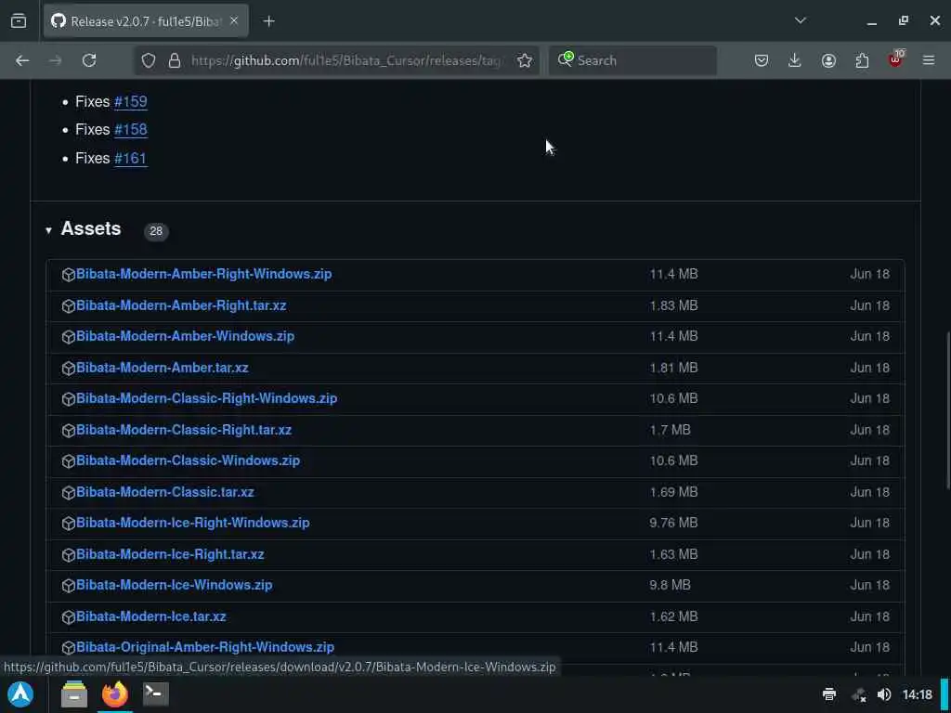The height and width of the screenshot is (713, 951).
Task: Click package icon beside Bibata-Modern-Classic.tar.xz
Action: click(x=69, y=492)
